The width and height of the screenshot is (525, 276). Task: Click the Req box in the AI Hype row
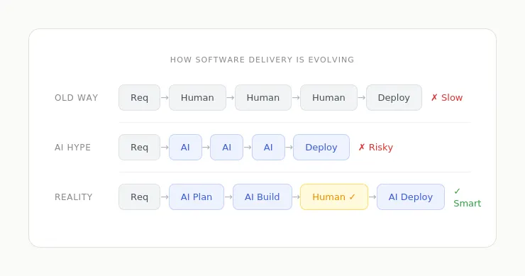click(x=139, y=148)
